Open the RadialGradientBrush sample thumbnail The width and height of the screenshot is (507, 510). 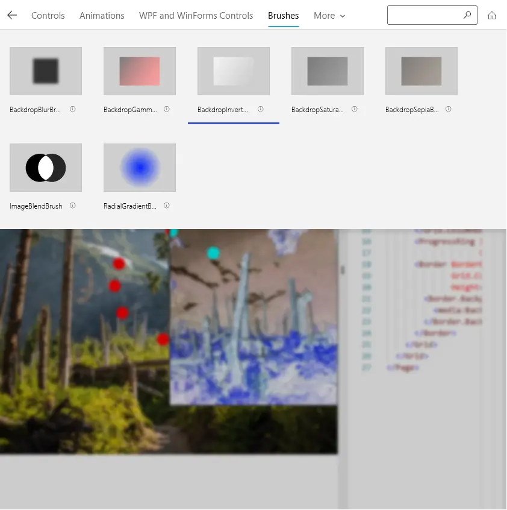click(140, 168)
